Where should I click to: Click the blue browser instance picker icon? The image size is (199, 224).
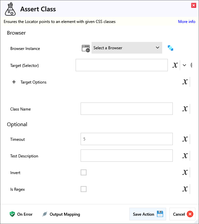click(170, 48)
